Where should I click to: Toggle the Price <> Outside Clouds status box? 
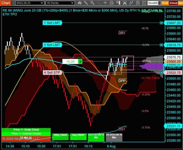click(26, 134)
